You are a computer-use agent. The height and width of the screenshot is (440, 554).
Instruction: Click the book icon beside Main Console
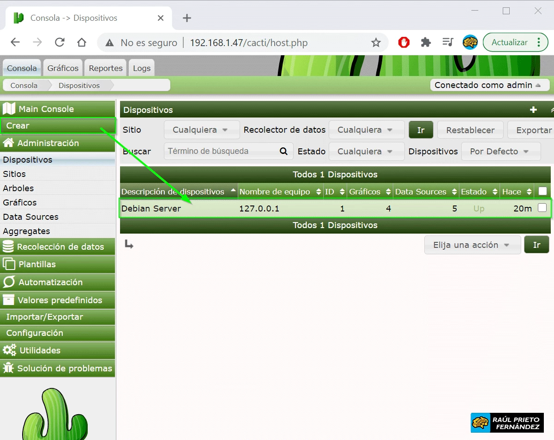tap(8, 108)
